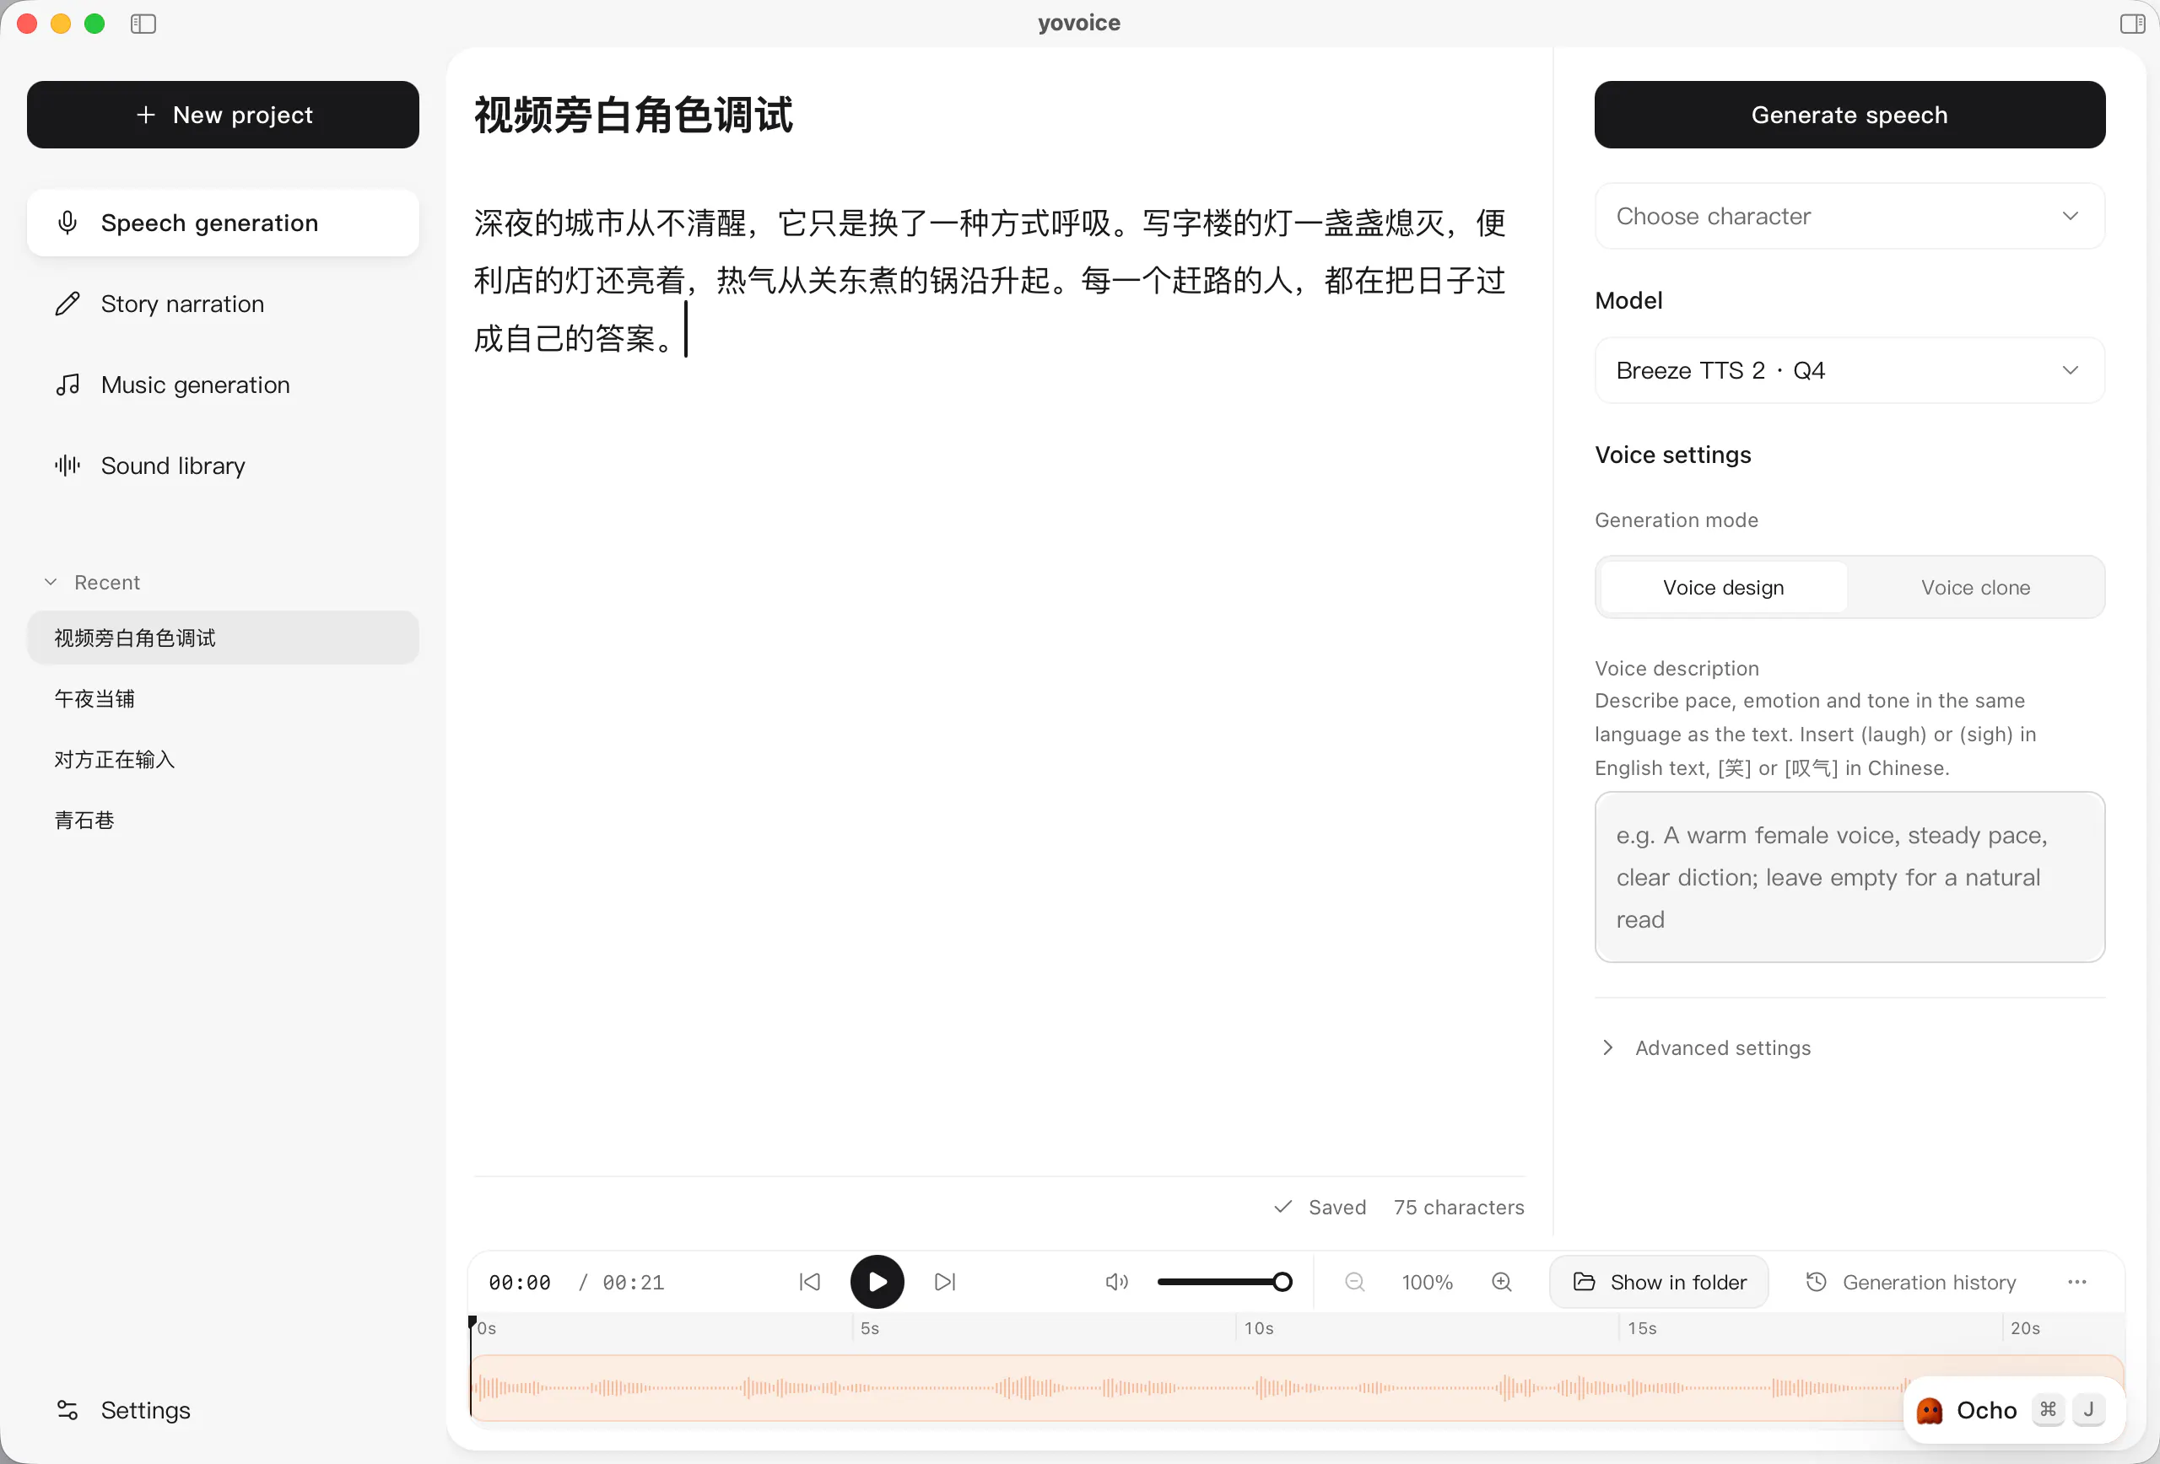Collapse the Recent projects list

[x=93, y=583]
